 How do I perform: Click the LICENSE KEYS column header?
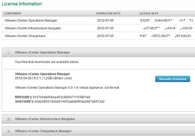click(x=149, y=13)
